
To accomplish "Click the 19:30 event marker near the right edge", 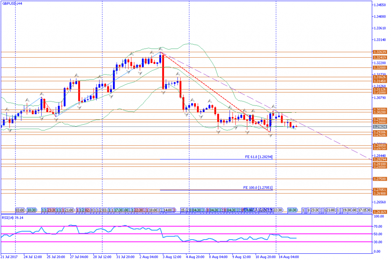I will click(x=347, y=210).
